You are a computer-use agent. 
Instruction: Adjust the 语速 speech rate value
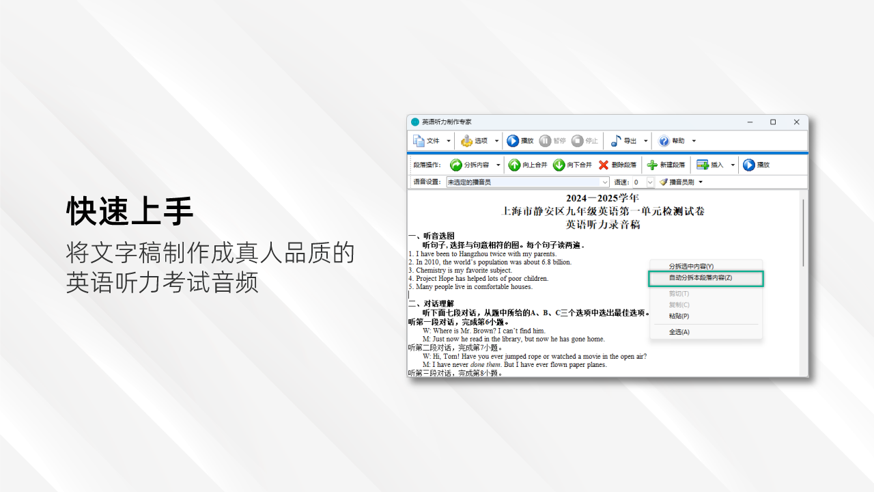(x=636, y=182)
